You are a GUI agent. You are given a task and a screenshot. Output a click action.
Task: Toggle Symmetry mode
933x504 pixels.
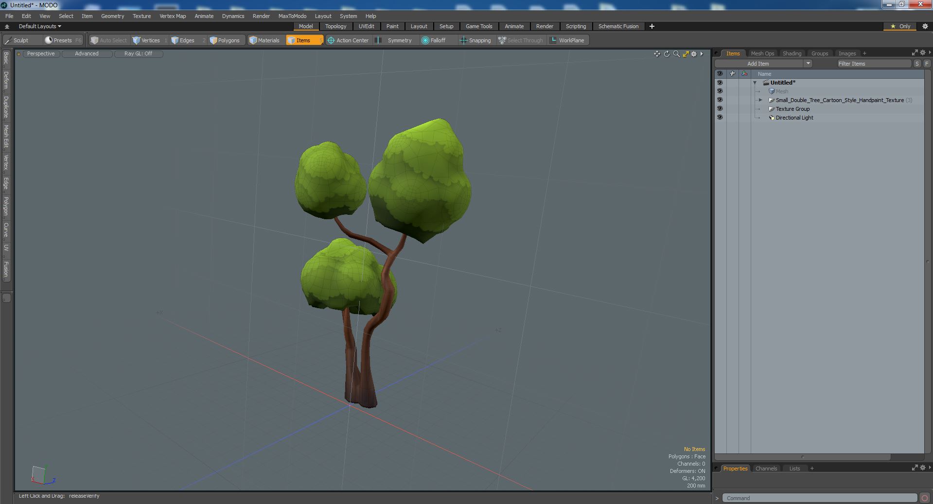[x=395, y=40]
